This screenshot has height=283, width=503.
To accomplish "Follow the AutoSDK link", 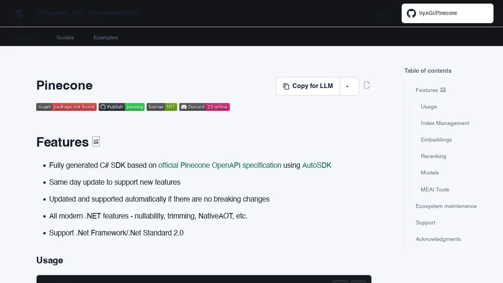I will 317,165.
